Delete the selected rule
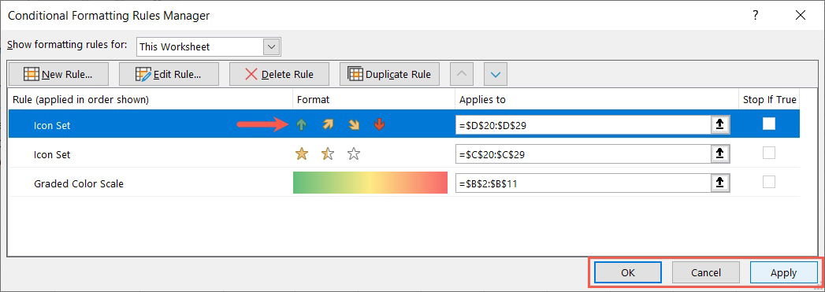This screenshot has width=825, height=292. pos(280,75)
